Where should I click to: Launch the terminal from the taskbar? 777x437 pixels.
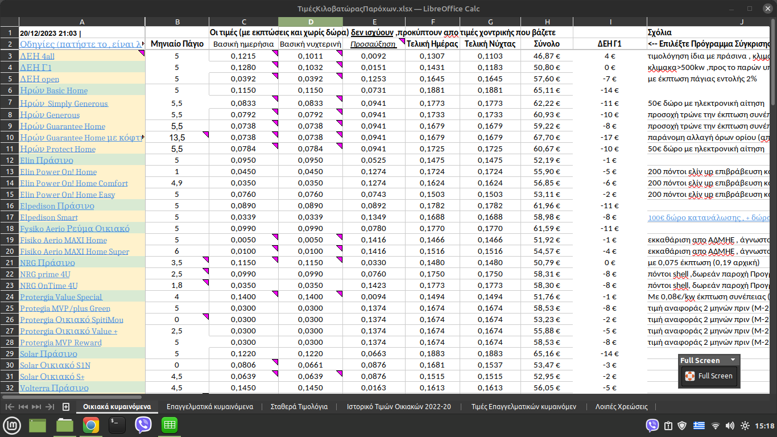coord(117,425)
